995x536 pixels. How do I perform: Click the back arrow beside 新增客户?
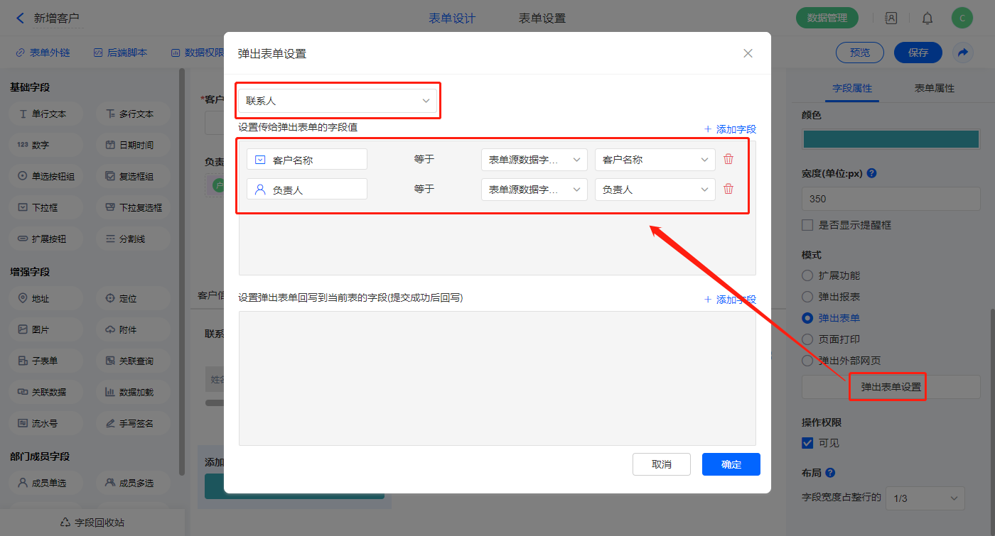coord(20,18)
